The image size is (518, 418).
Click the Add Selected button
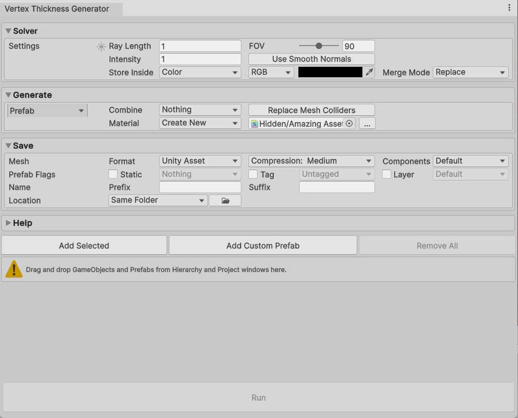[x=84, y=246]
